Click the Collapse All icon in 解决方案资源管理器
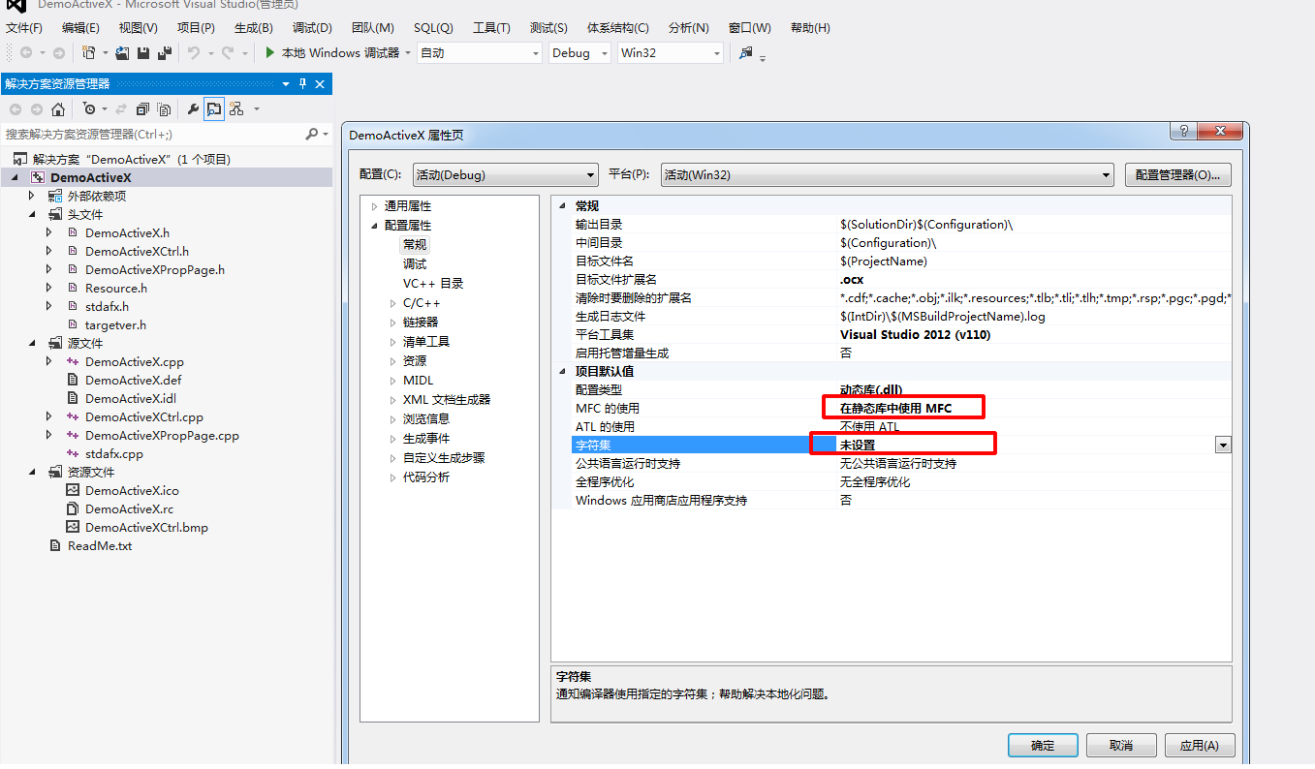Image resolution: width=1315 pixels, height=769 pixels. point(143,109)
